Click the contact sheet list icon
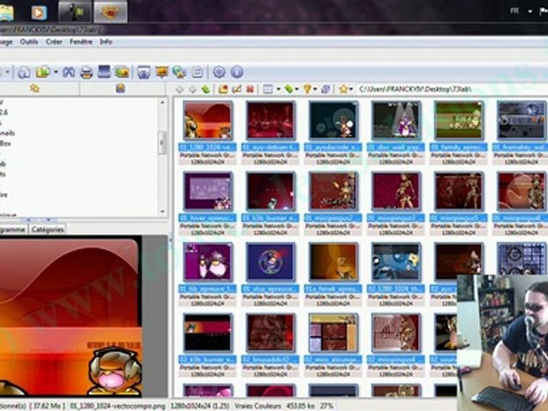The image size is (548, 411). (x=197, y=72)
